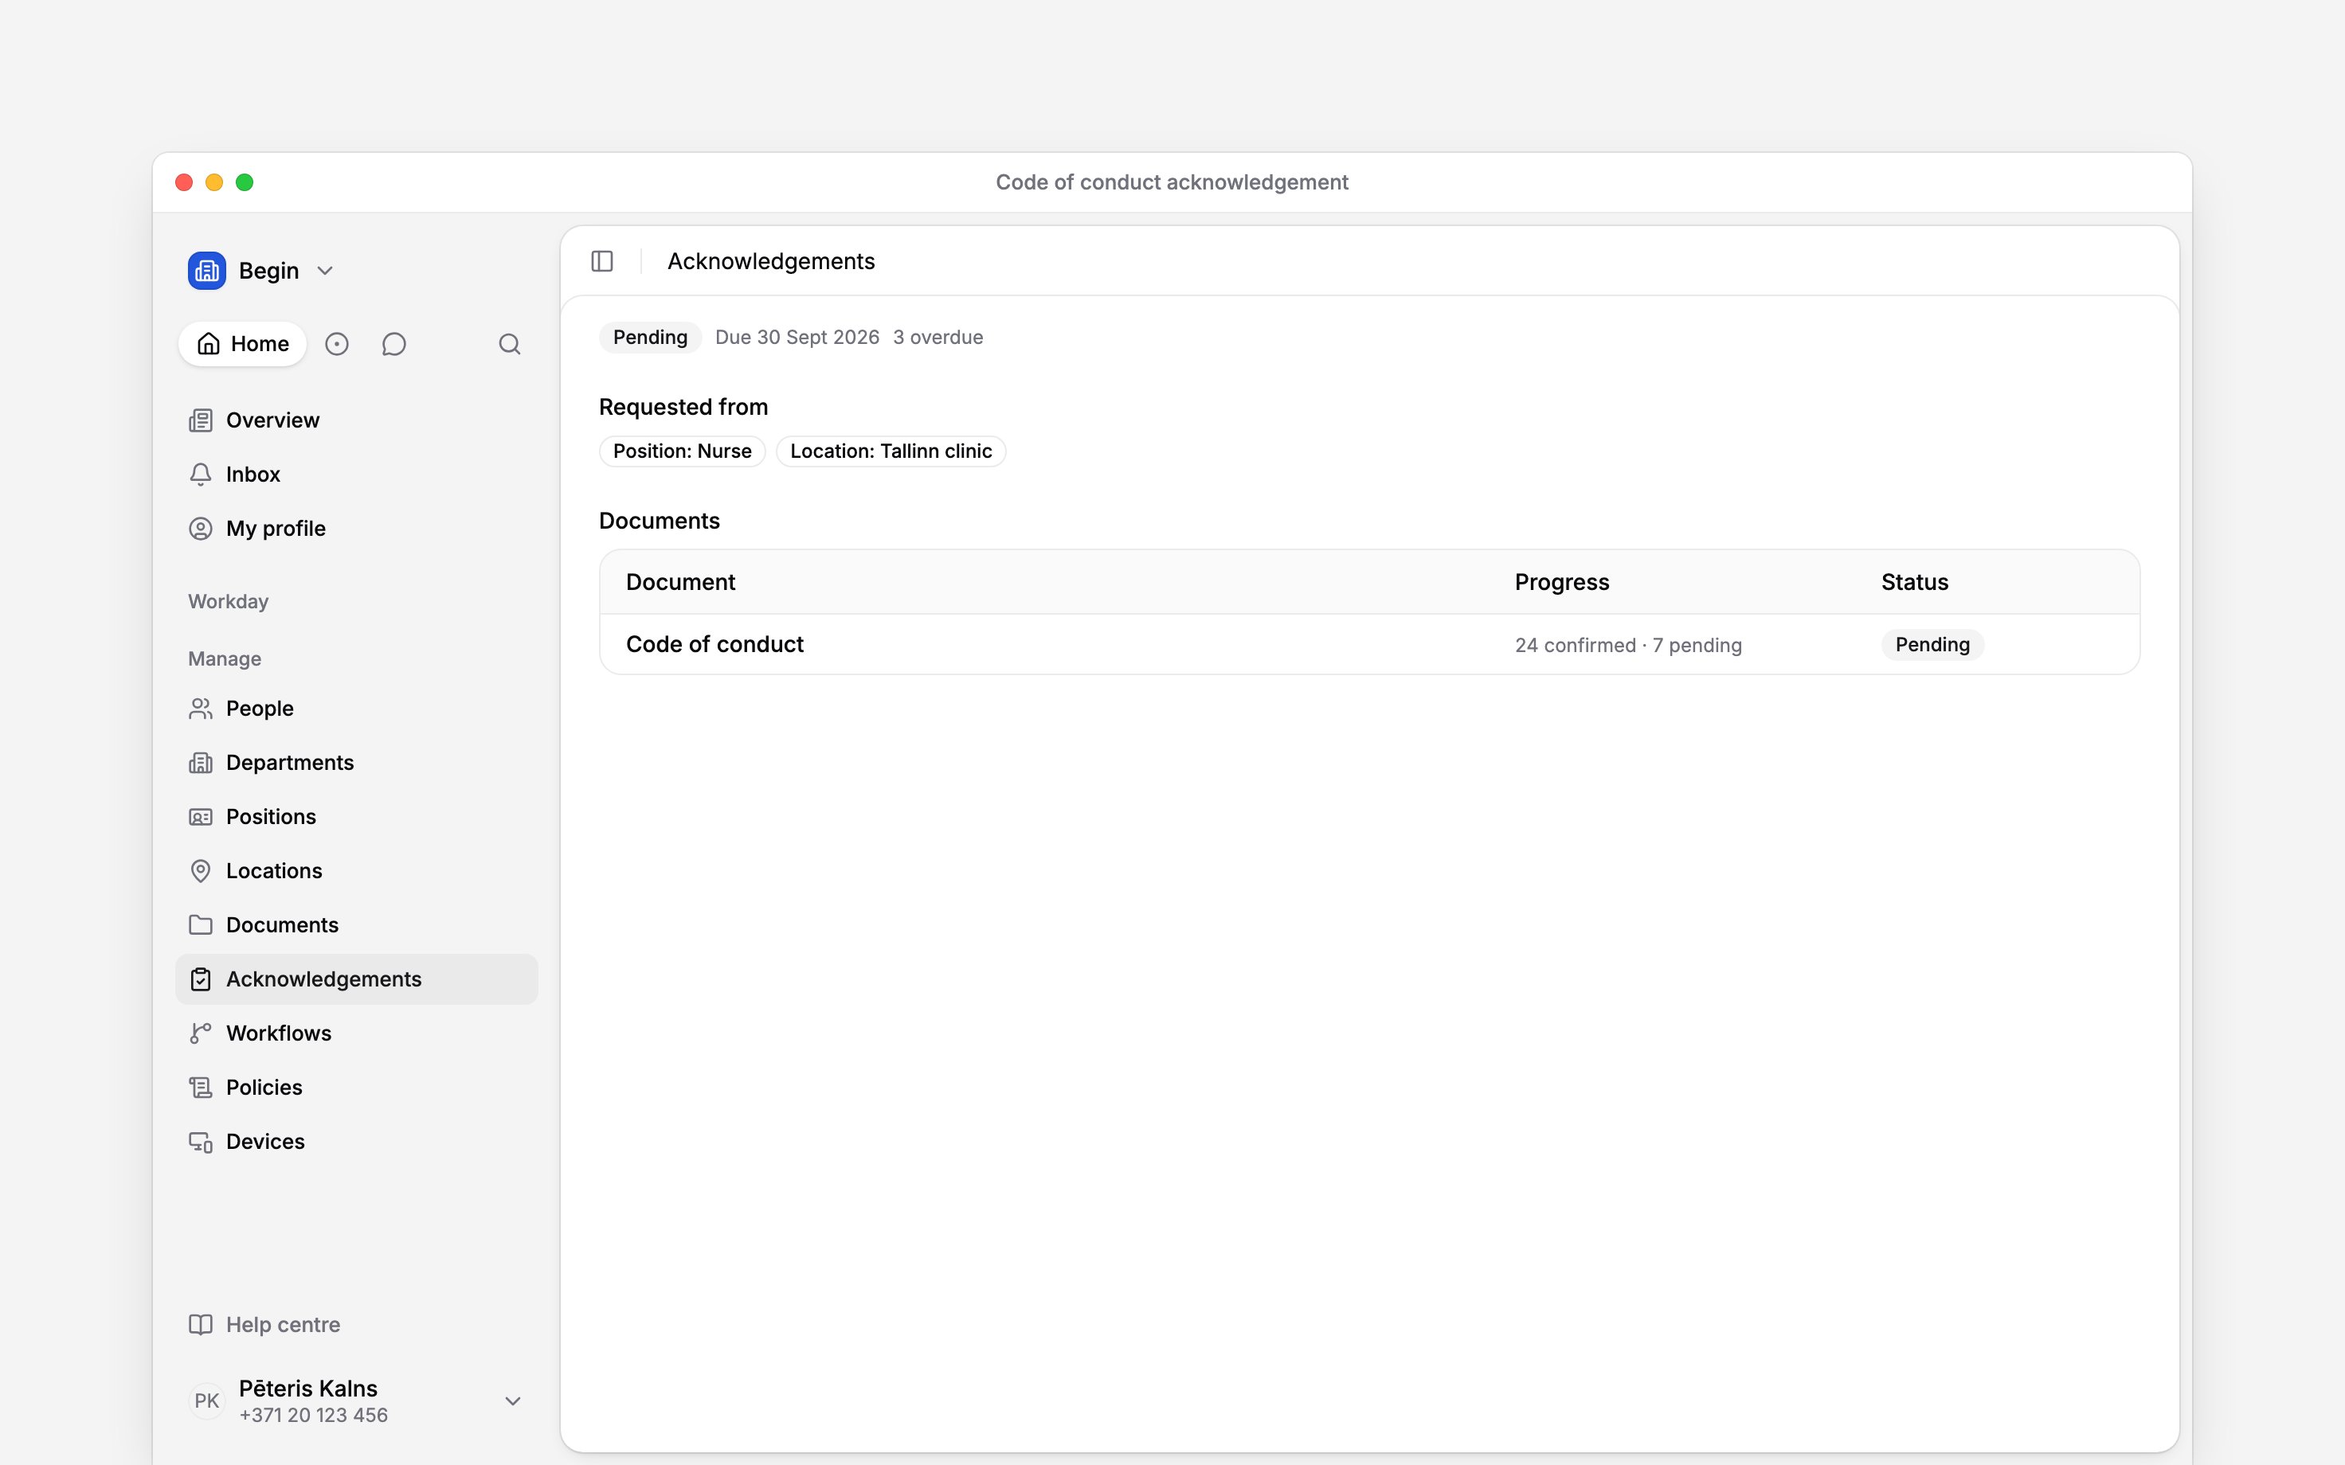2345x1465 pixels.
Task: Click the 'Due 30 Sept 2026' text
Action: [x=797, y=337]
